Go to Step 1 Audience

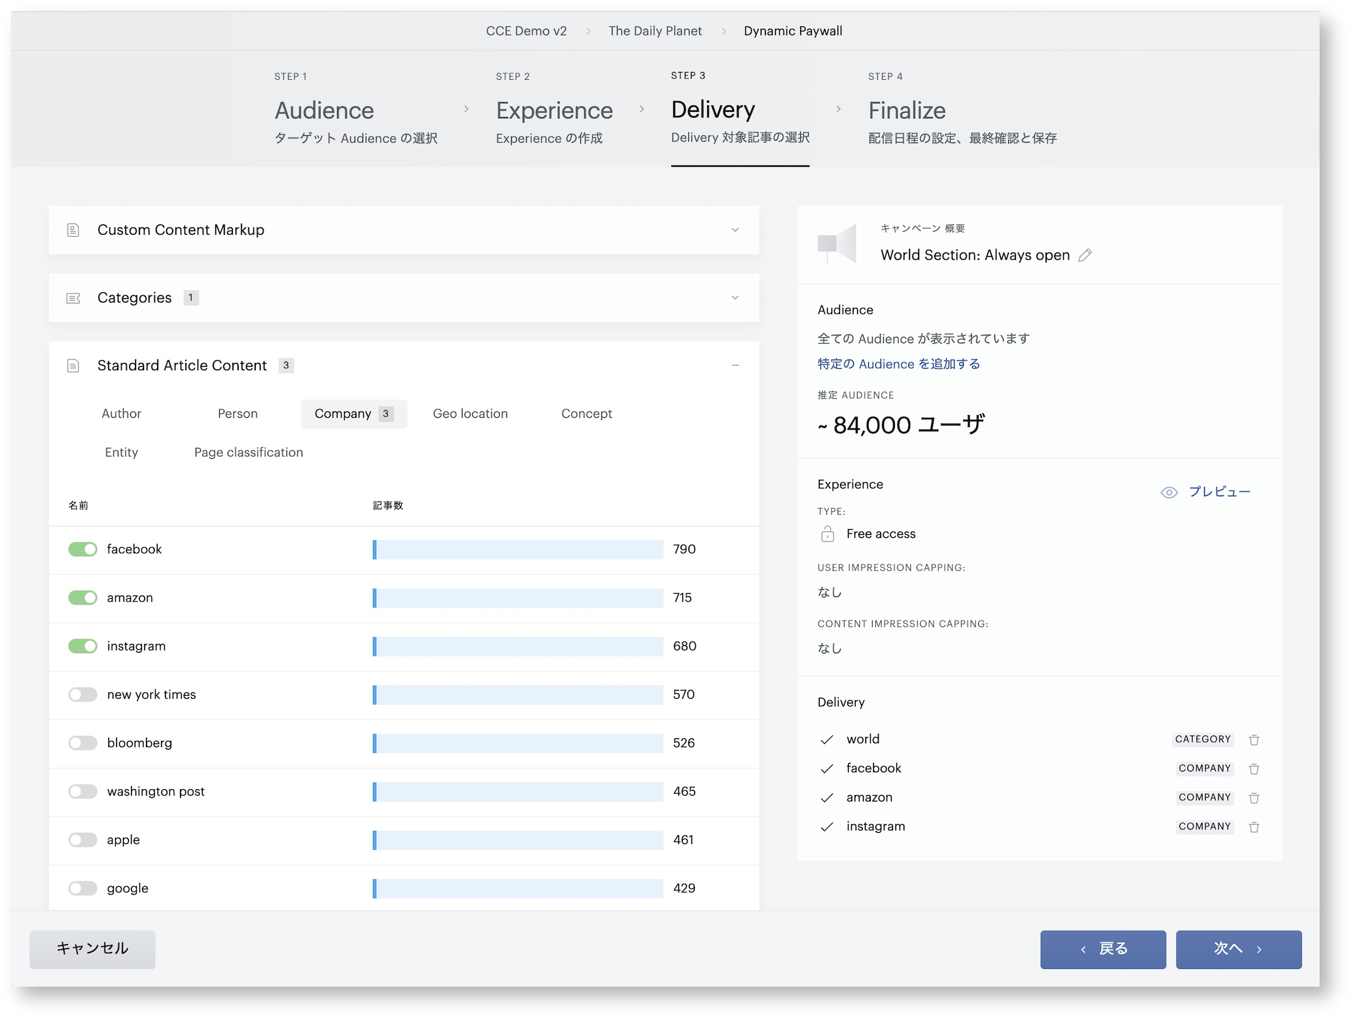356,110
